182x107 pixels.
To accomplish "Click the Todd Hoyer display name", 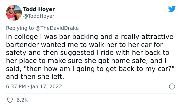I will 39,9.
